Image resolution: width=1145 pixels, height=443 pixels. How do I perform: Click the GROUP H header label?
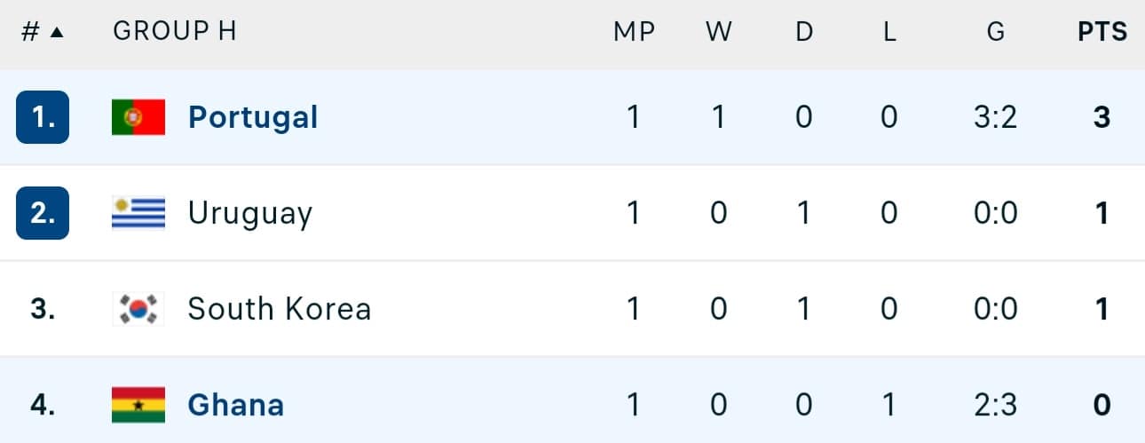tap(175, 33)
